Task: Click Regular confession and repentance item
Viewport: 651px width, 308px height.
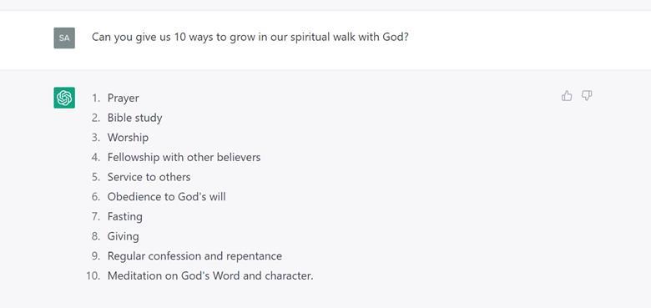Action: [x=194, y=256]
